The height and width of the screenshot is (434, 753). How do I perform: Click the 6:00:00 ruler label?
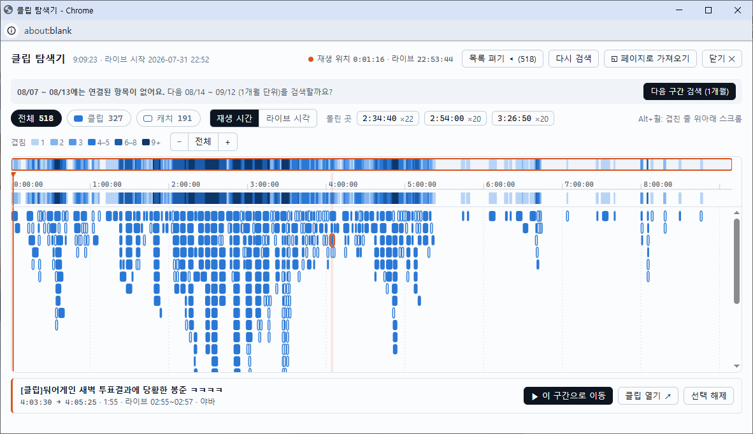click(500, 185)
